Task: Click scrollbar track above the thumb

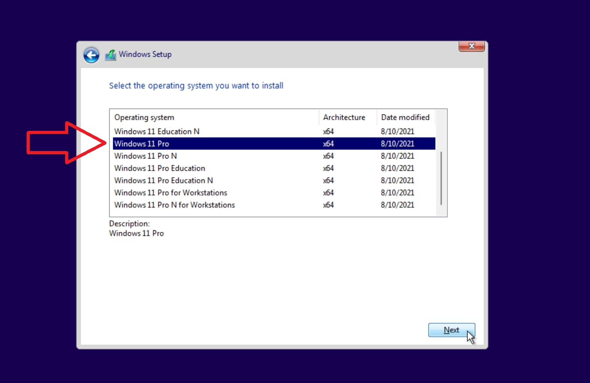Action: (x=441, y=131)
